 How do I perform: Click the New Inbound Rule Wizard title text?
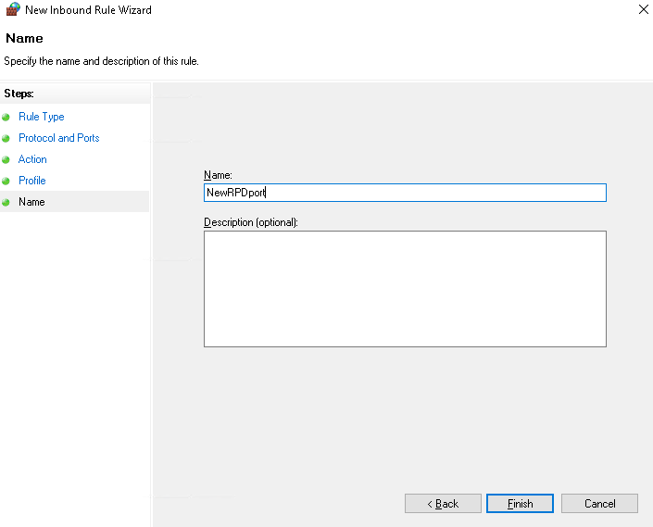click(88, 10)
